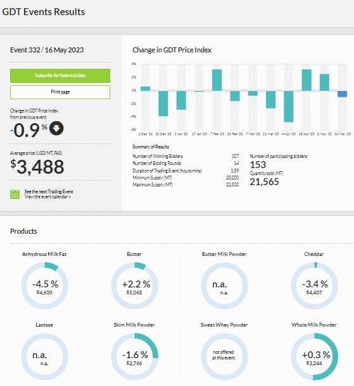Select the average price $3,488 value
The height and width of the screenshot is (386, 354).
(x=37, y=167)
